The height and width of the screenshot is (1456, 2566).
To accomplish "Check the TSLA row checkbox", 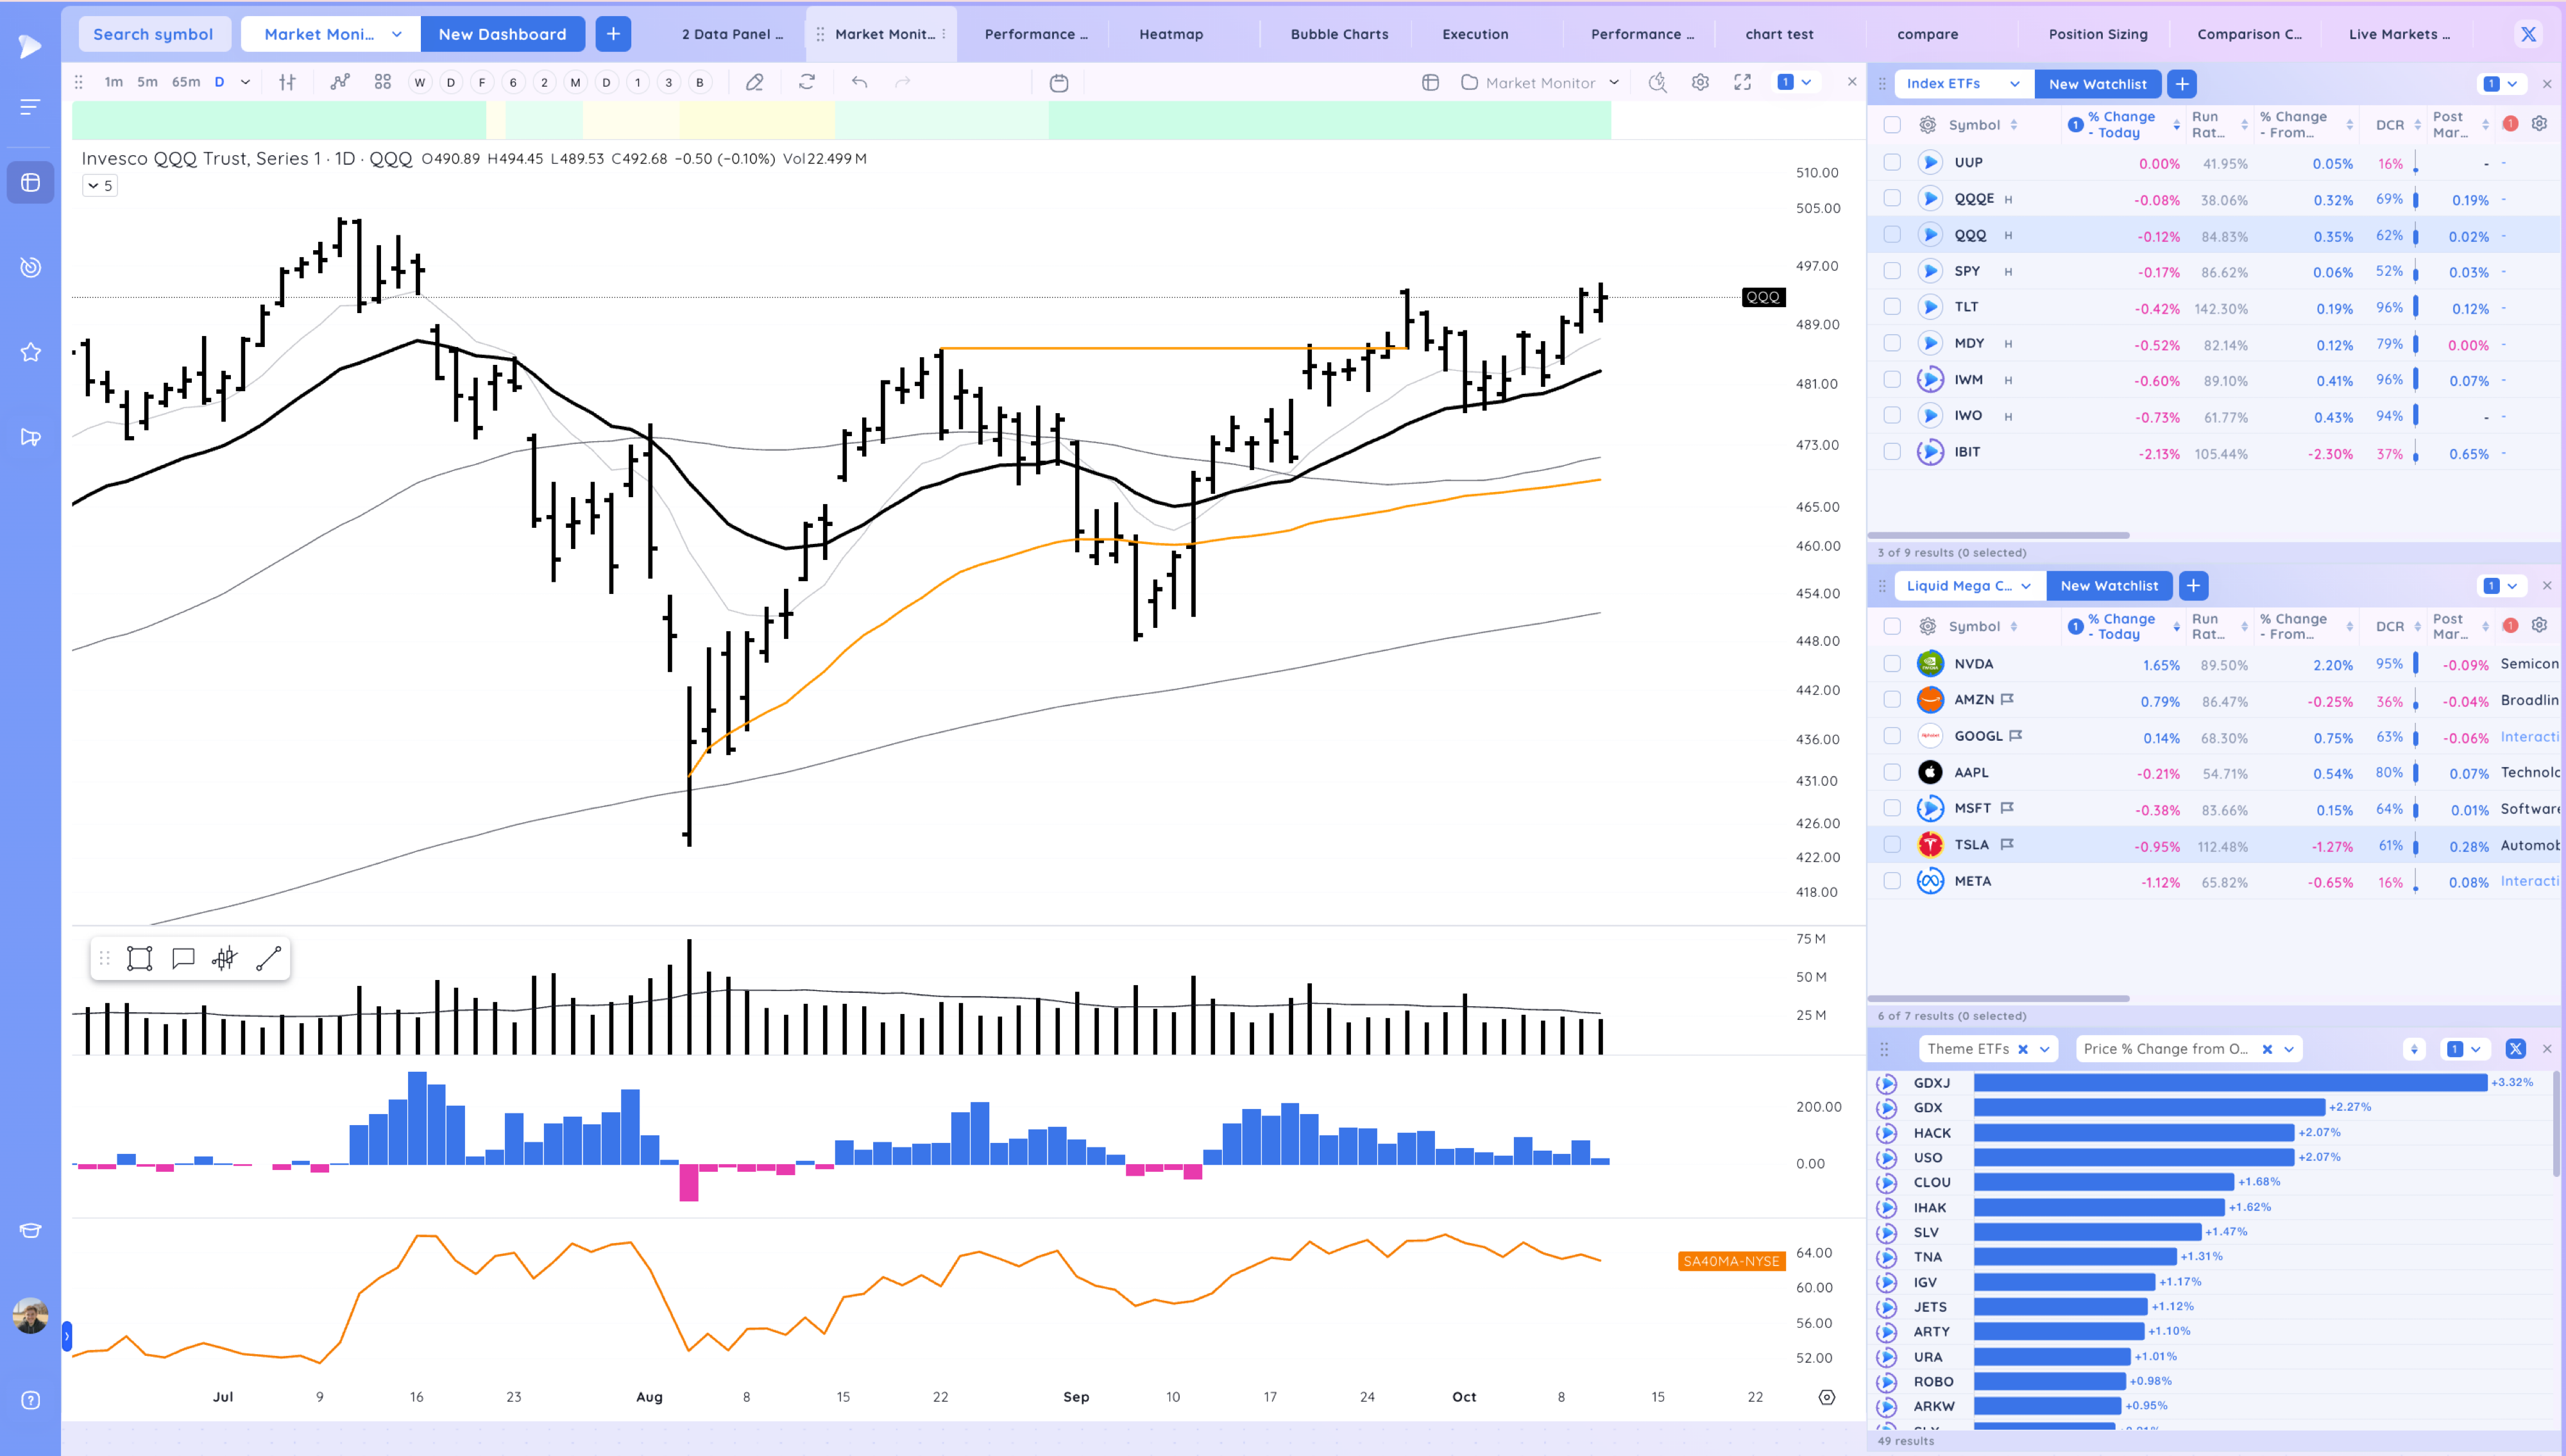I will (1892, 845).
